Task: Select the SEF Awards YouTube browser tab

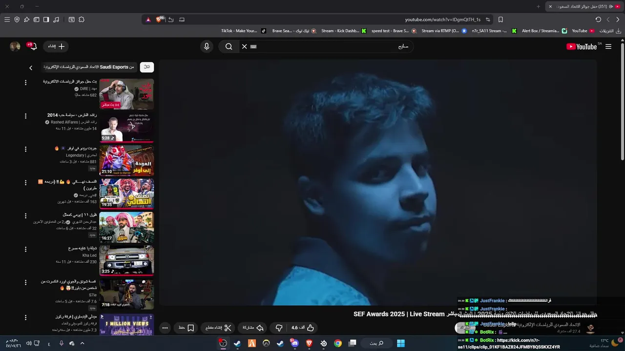Action: tap(583, 6)
